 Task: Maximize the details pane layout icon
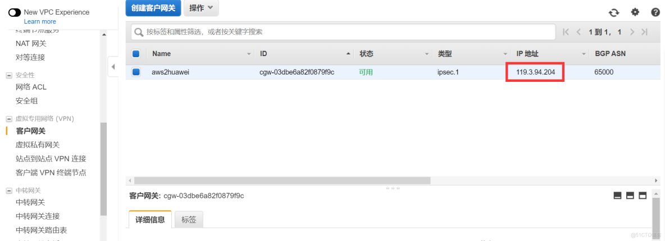pyautogui.click(x=643, y=195)
